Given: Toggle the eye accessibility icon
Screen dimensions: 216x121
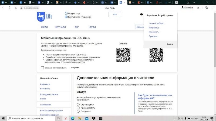Looking at the screenshot, I should tap(141, 15).
